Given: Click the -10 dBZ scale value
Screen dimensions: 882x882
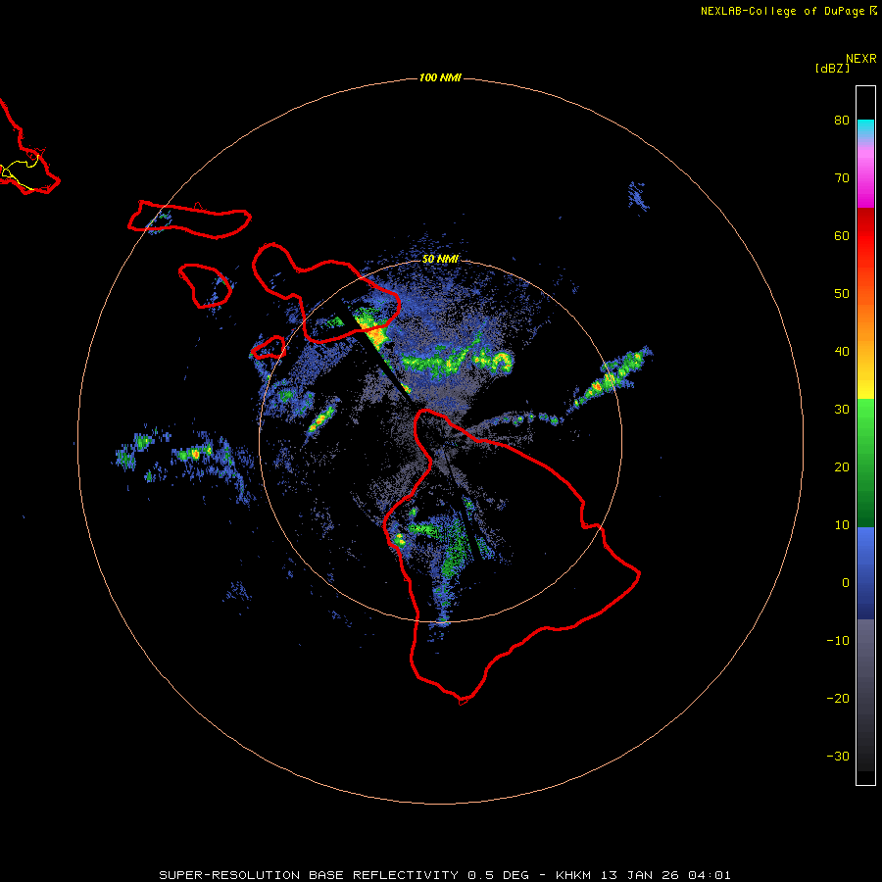Looking at the screenshot, I should click(x=838, y=641).
